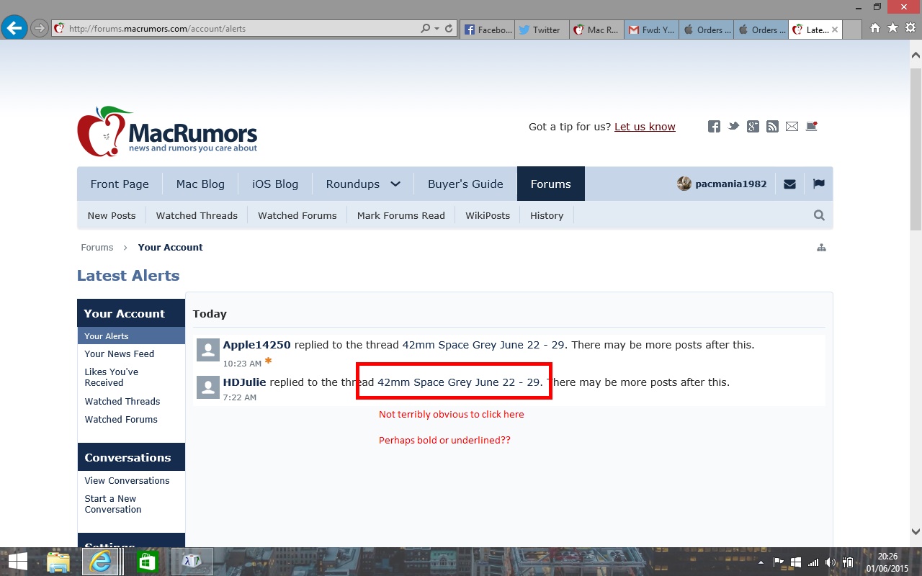
Task: Open the History link
Action: (x=547, y=215)
